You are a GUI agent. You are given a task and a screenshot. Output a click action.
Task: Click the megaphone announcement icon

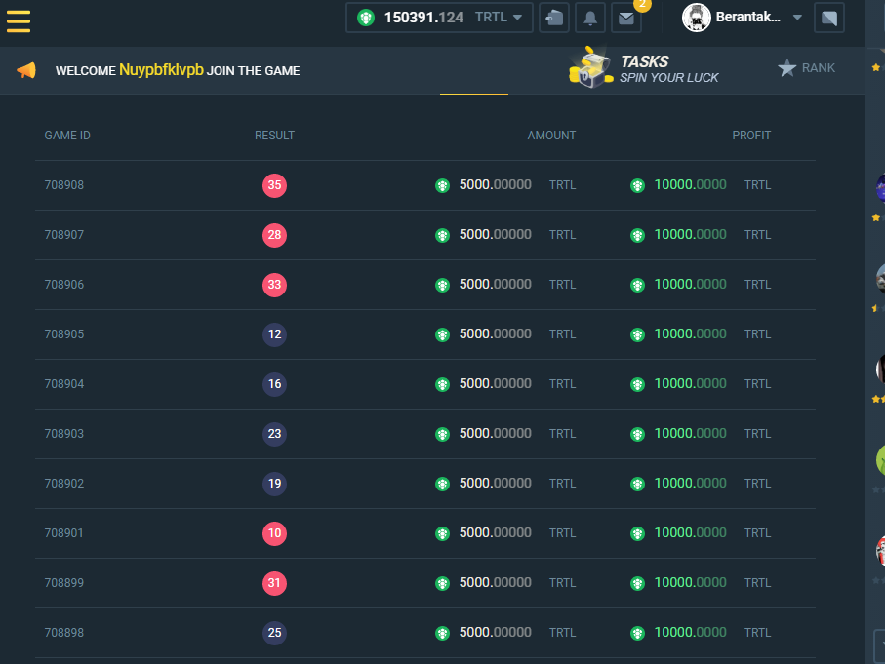tap(26, 70)
